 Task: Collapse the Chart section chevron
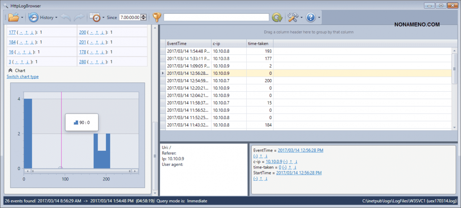point(10,71)
